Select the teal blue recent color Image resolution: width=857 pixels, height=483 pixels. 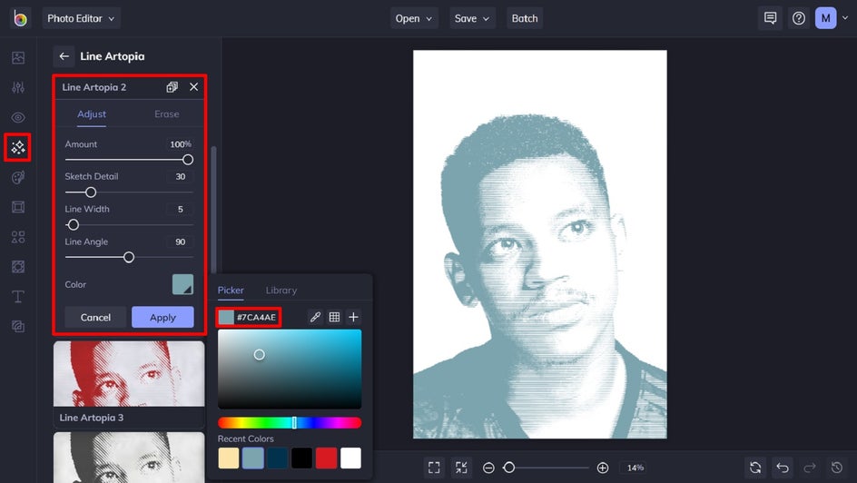click(x=253, y=458)
